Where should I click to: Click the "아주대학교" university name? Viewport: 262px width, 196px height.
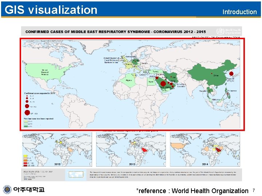pyautogui.click(x=29, y=189)
